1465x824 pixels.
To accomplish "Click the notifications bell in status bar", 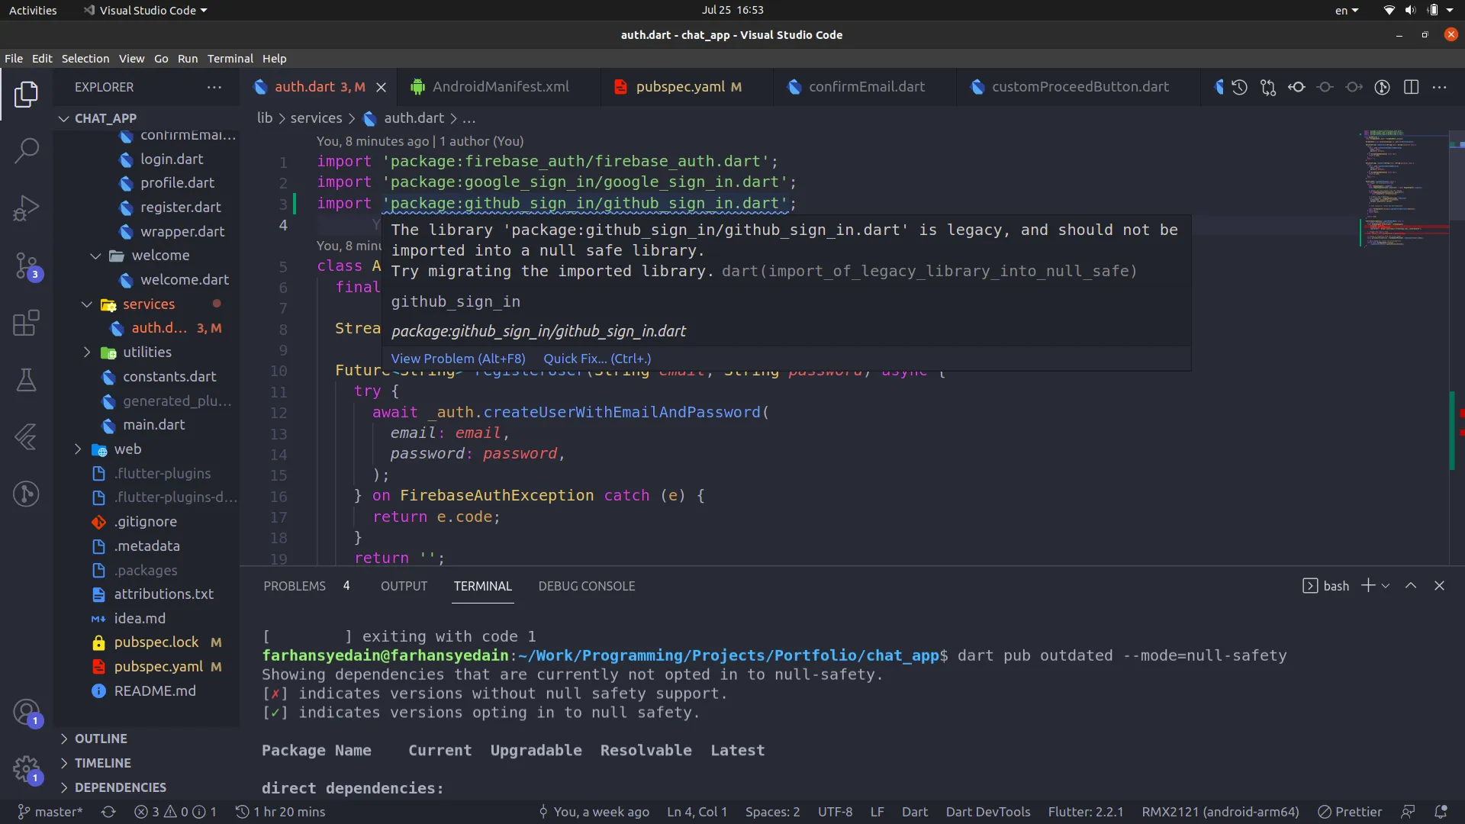I will tap(1441, 812).
